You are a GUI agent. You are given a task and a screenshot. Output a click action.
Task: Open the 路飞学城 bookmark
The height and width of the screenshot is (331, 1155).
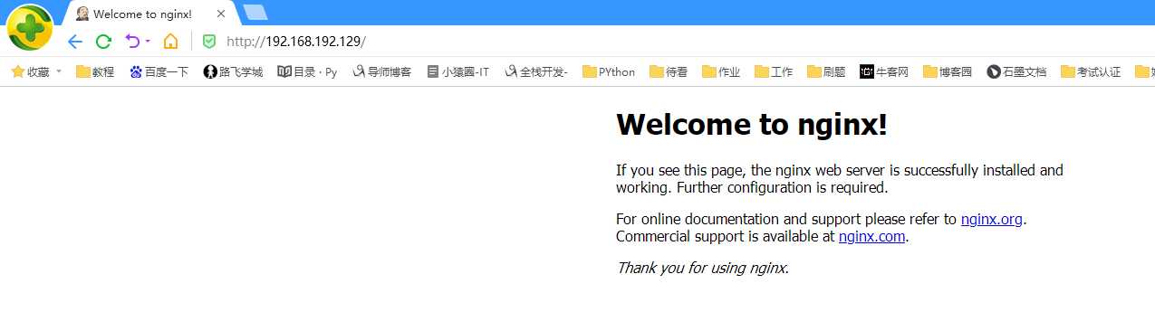click(233, 71)
